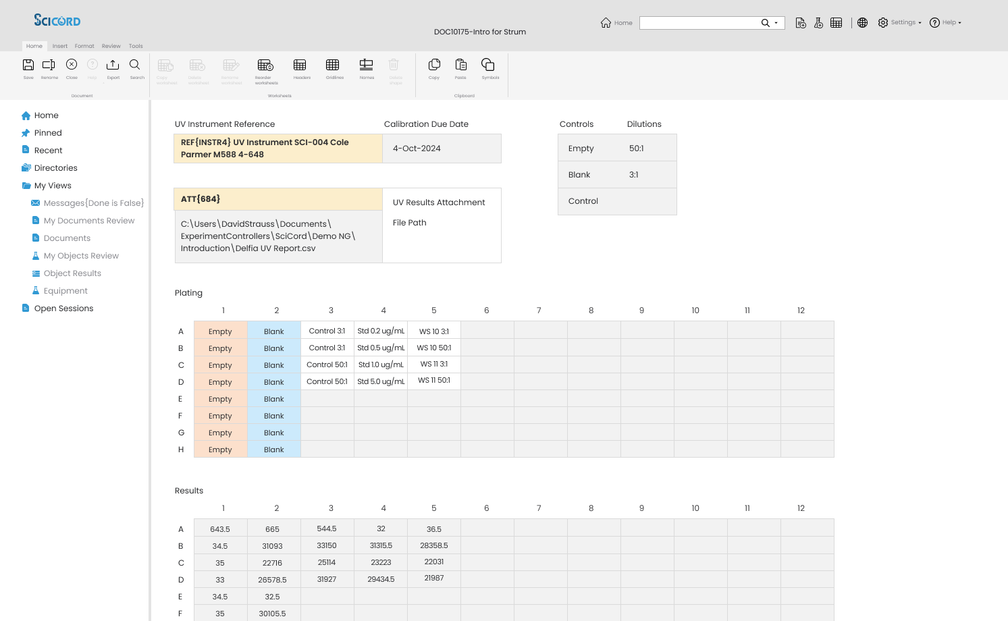Viewport: 1008px width, 621px height.
Task: Click the new document icon in header
Action: click(x=801, y=23)
